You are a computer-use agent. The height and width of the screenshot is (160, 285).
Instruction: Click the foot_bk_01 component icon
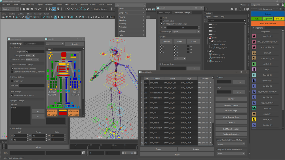pos(254,75)
